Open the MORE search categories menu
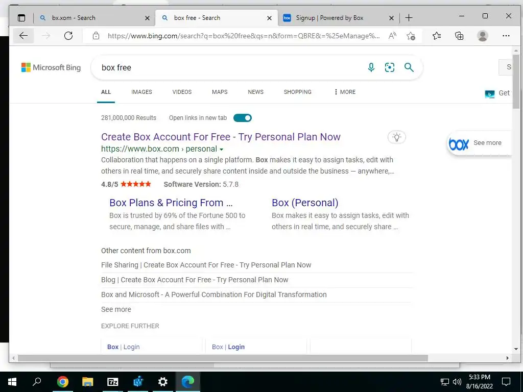This screenshot has height=392, width=523. pos(345,92)
